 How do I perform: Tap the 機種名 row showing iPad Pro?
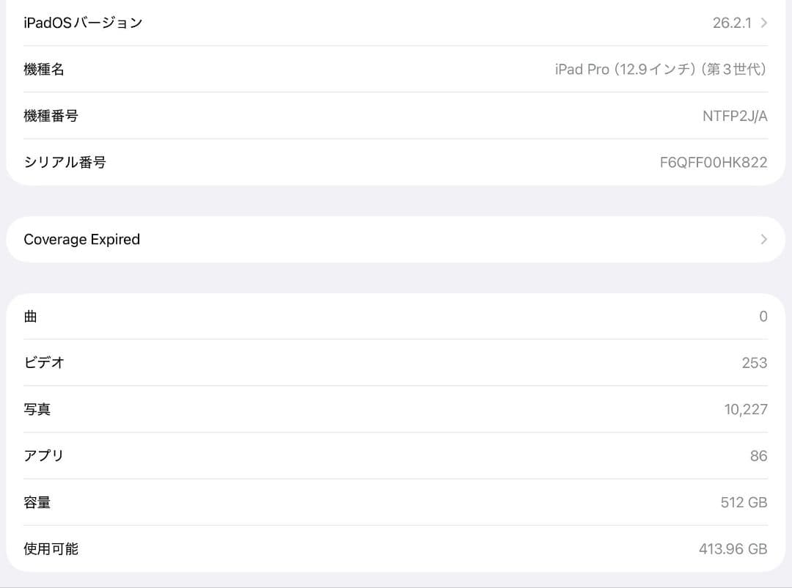(x=396, y=69)
